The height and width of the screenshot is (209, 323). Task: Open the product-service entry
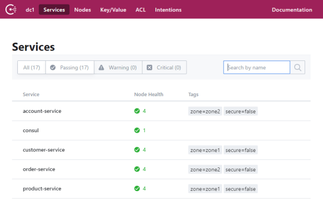[42, 189]
